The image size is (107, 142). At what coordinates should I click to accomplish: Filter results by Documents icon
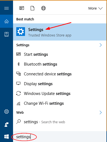(x=33, y=8)
